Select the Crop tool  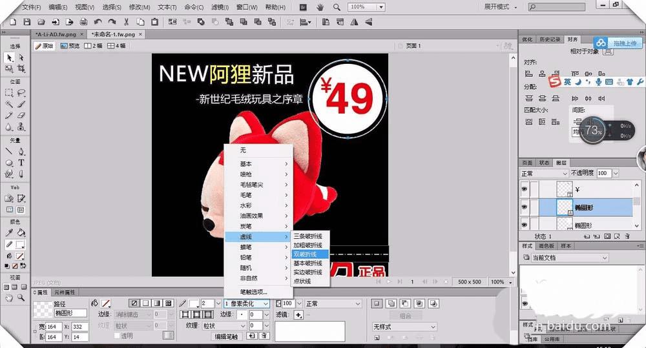click(x=21, y=68)
